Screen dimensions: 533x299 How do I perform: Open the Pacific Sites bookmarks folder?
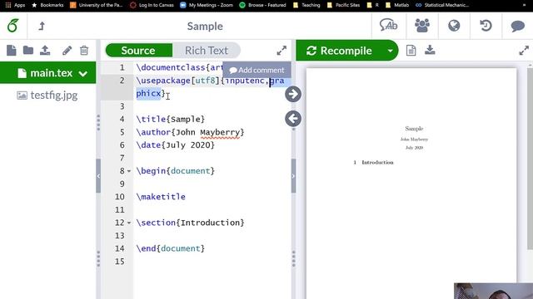click(343, 5)
